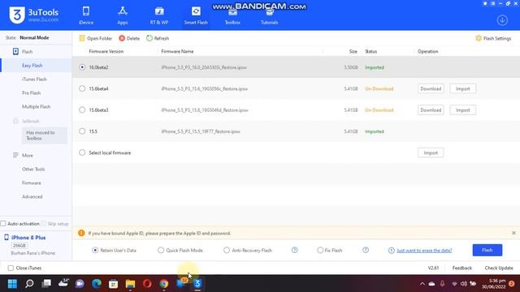Select firmware 15.6beta4 radio button
Image resolution: width=520 pixels, height=292 pixels.
(82, 88)
